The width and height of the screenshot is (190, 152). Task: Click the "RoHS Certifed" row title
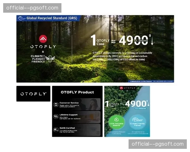tap(67, 128)
